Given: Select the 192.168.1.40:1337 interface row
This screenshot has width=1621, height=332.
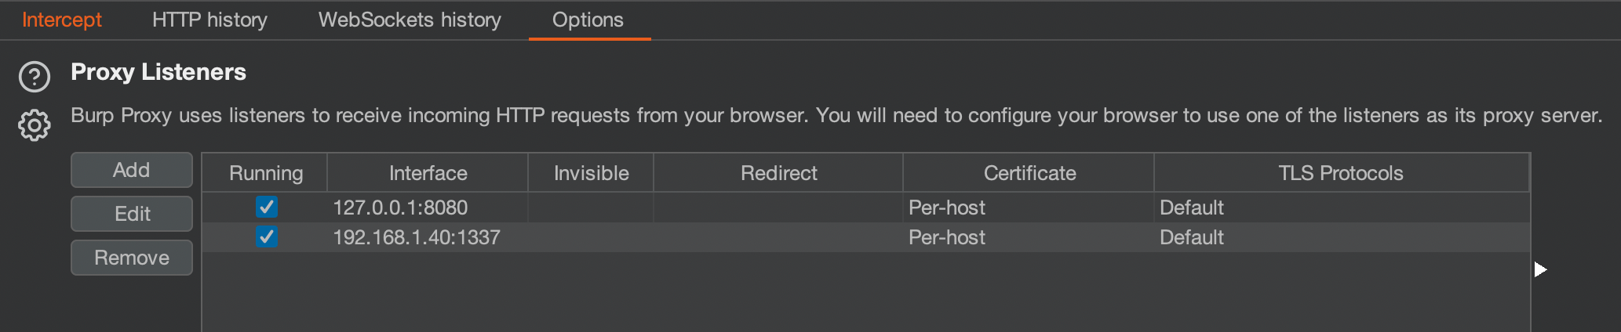Looking at the screenshot, I should pyautogui.click(x=866, y=237).
